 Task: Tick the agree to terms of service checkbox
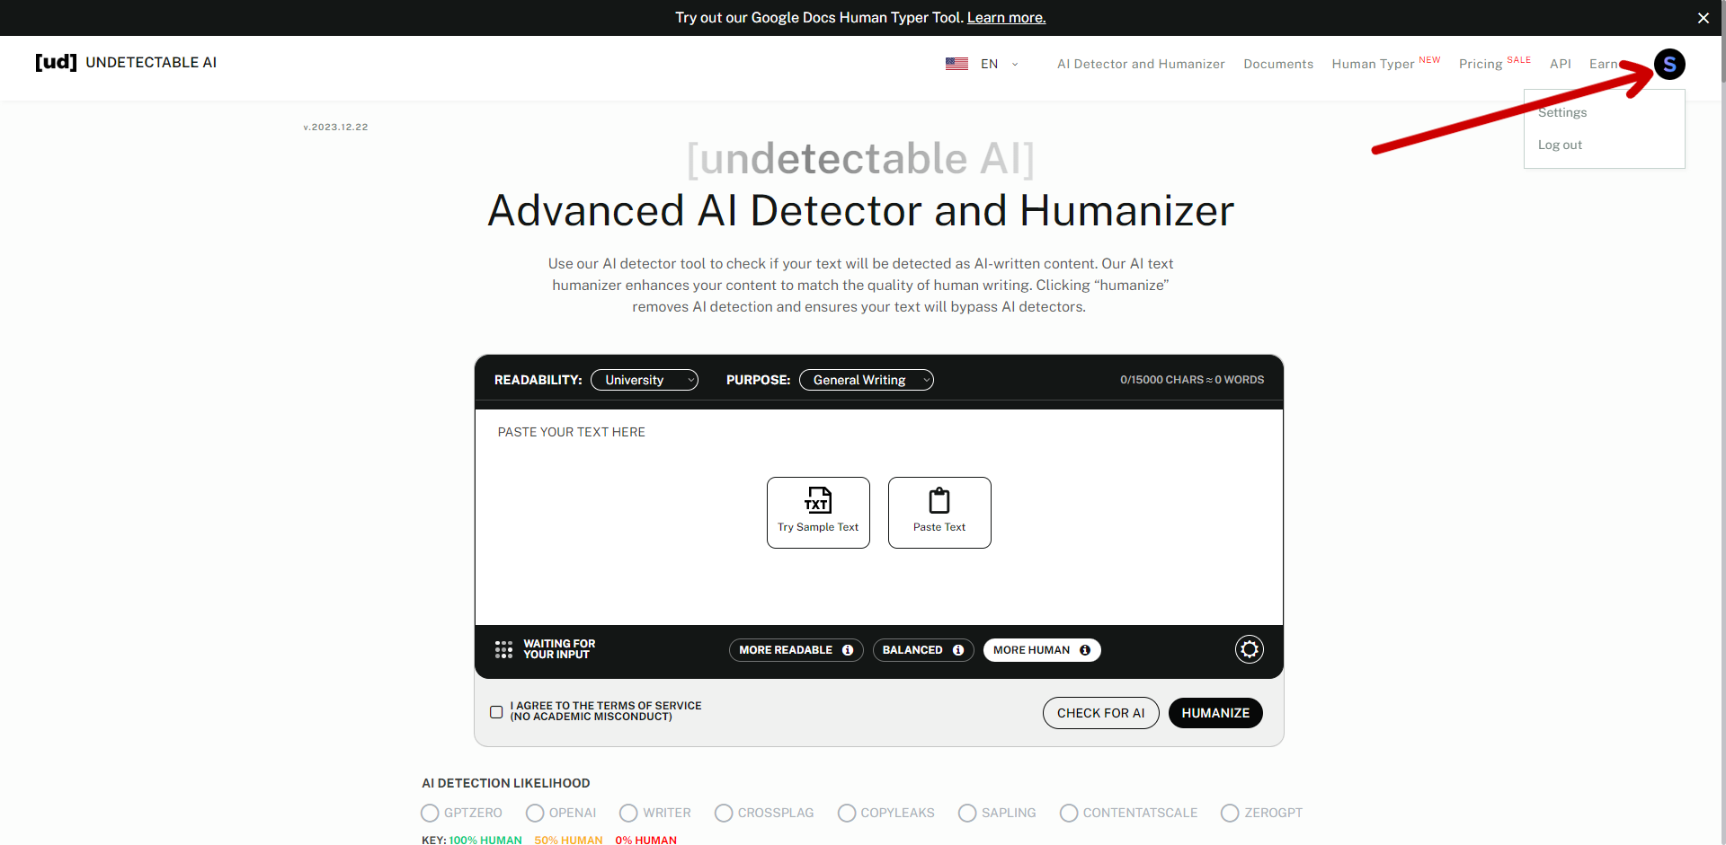496,712
